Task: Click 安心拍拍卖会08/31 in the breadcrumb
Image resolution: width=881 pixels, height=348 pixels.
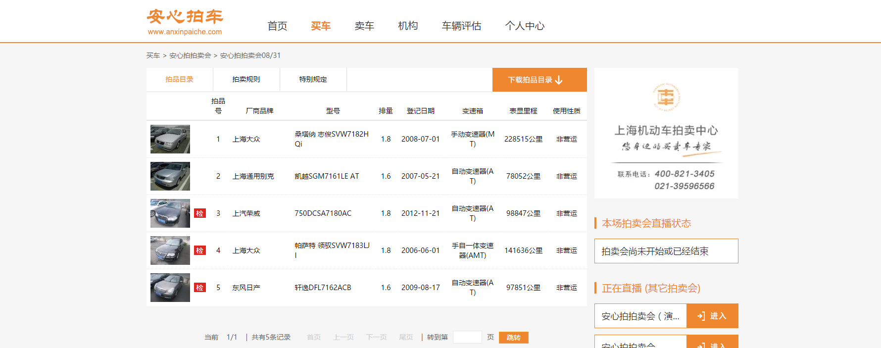Action: 250,55
